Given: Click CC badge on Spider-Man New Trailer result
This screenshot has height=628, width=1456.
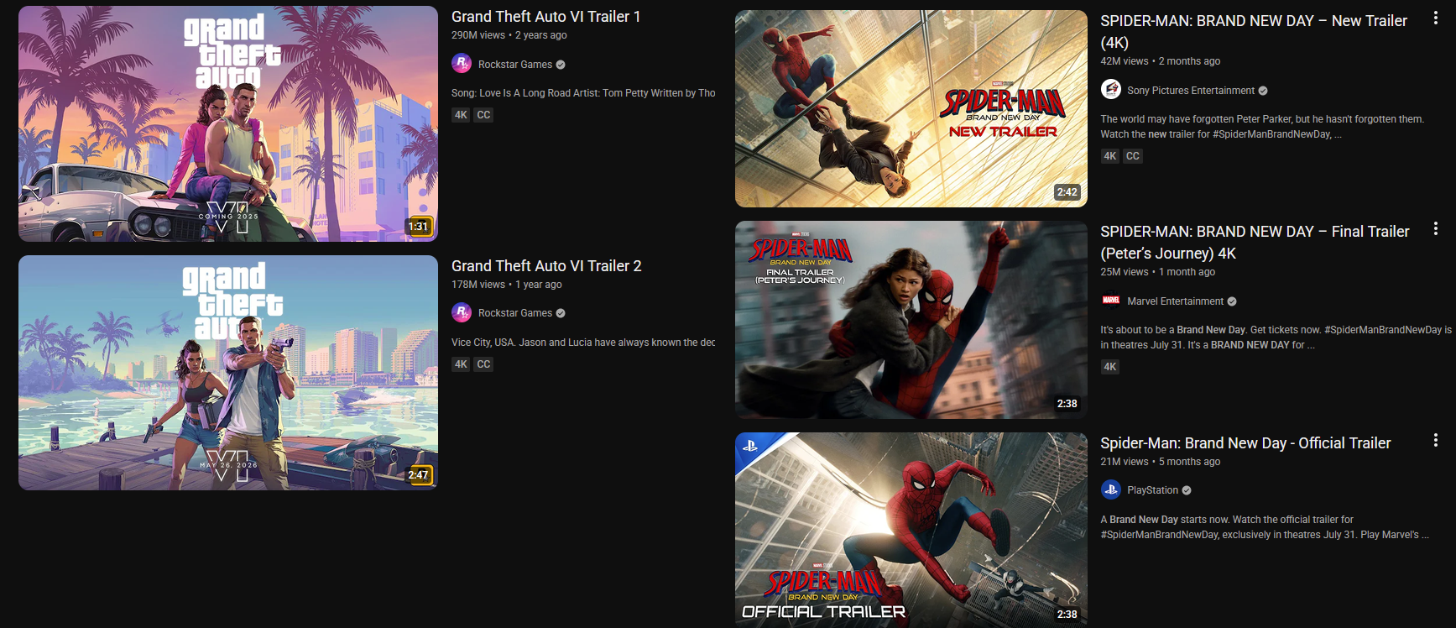Looking at the screenshot, I should (x=1133, y=156).
